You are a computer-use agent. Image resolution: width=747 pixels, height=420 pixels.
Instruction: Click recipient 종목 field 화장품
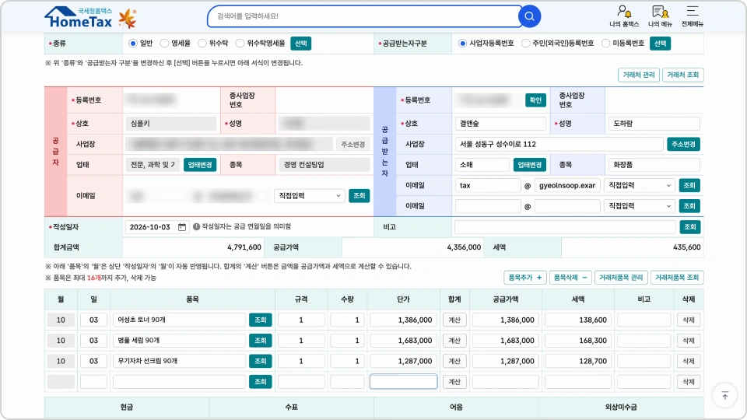(654, 165)
